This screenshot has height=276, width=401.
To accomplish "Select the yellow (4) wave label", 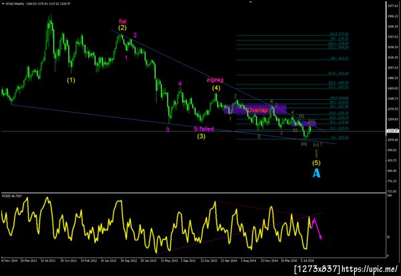I will pyautogui.click(x=216, y=88).
